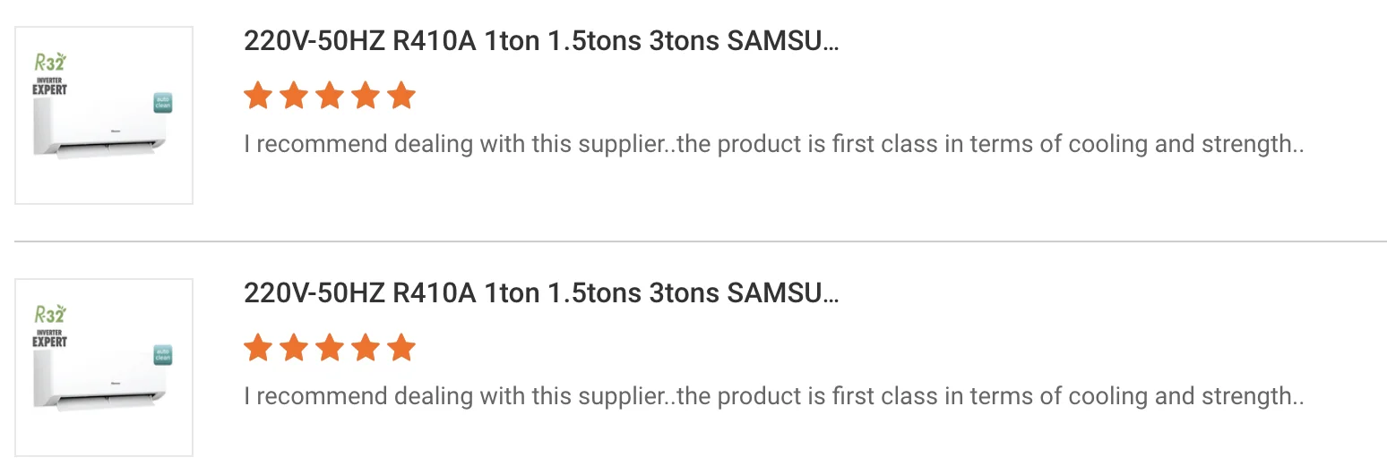This screenshot has width=1387, height=474.
Task: Click the auto clean badge in the bottom thumbnail
Action: coord(162,354)
